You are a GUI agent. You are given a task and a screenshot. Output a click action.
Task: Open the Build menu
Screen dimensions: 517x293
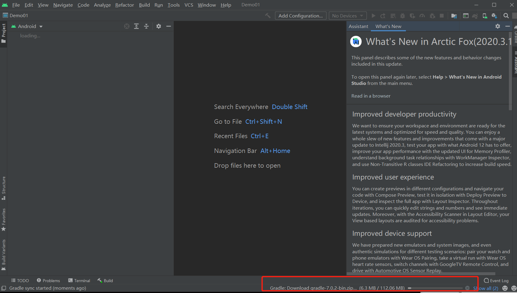pos(144,5)
